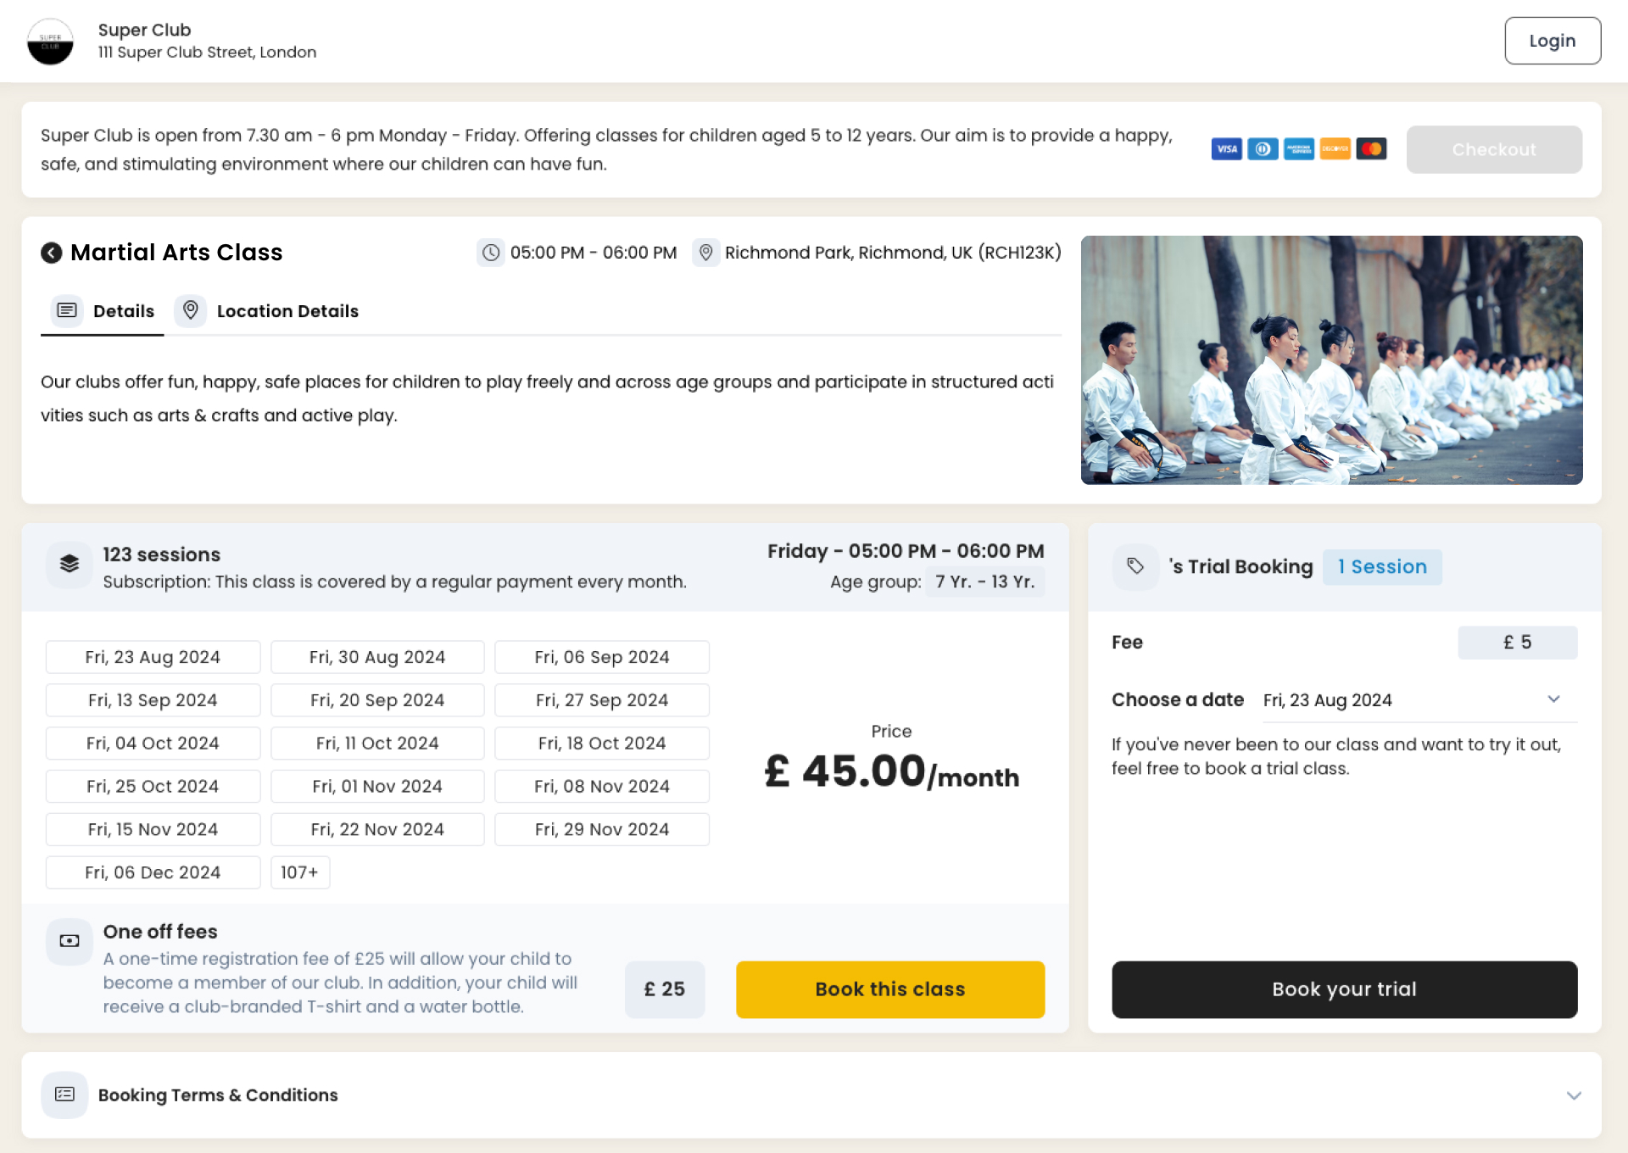Viewport: 1628px width, 1153px height.
Task: Click the Visa card icon
Action: [x=1226, y=149]
